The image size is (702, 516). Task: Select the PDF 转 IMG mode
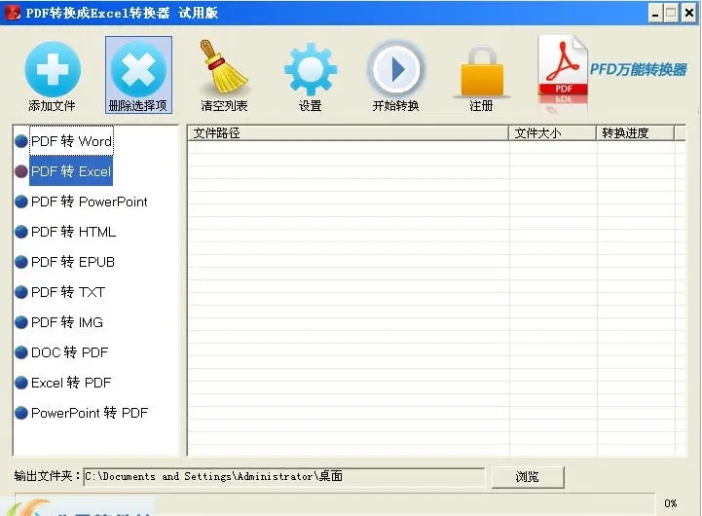67,322
